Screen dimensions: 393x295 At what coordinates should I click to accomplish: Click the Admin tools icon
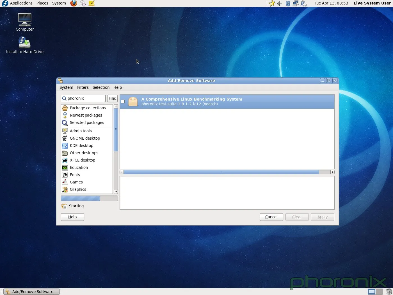(65, 131)
